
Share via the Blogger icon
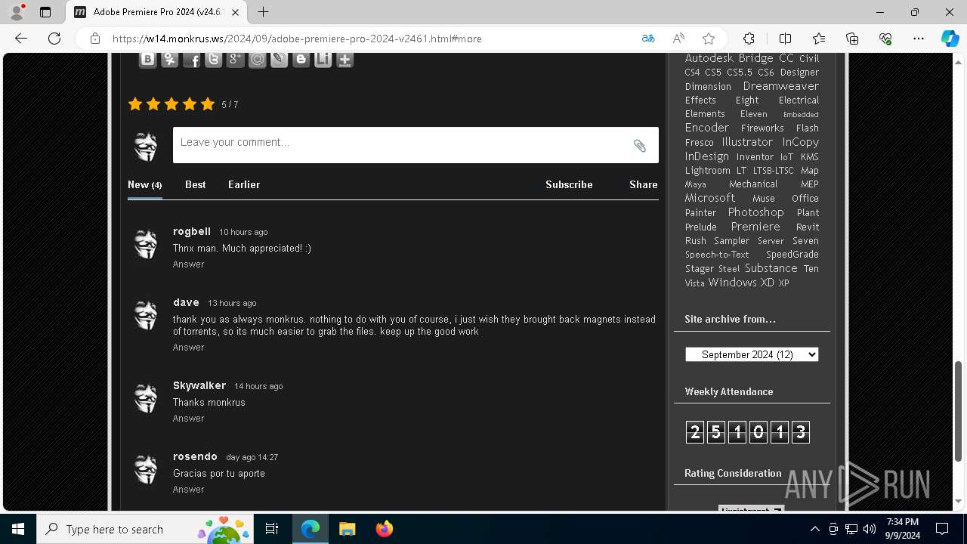pyautogui.click(x=301, y=60)
